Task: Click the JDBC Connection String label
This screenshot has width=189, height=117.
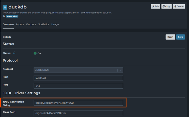Action: 13,103
